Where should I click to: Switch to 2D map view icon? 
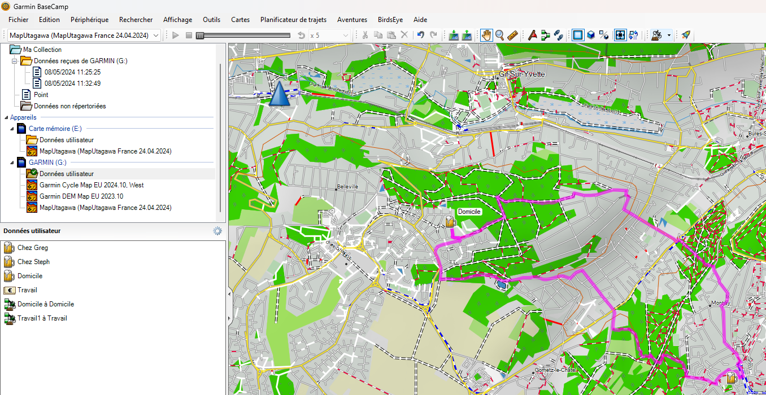[x=578, y=35]
